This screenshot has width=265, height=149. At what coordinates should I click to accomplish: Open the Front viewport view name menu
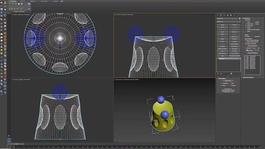tap(118, 15)
